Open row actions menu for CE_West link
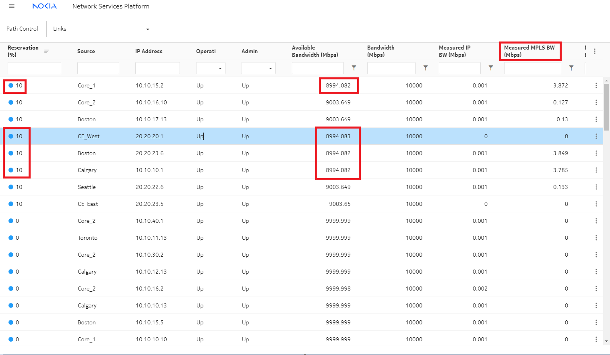The height and width of the screenshot is (355, 610). click(x=596, y=136)
